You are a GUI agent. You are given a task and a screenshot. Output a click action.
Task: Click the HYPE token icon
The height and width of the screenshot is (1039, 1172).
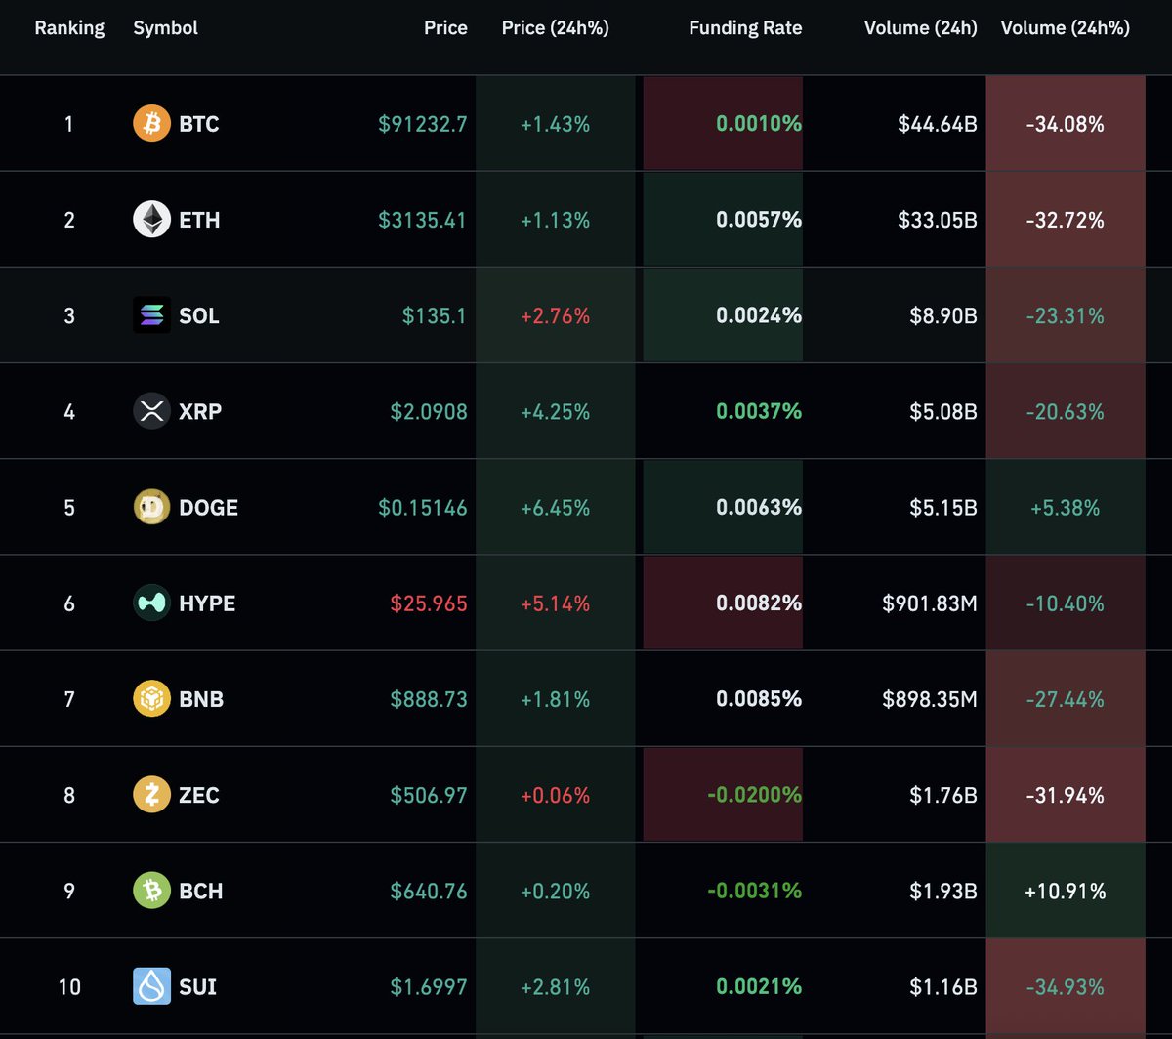151,603
